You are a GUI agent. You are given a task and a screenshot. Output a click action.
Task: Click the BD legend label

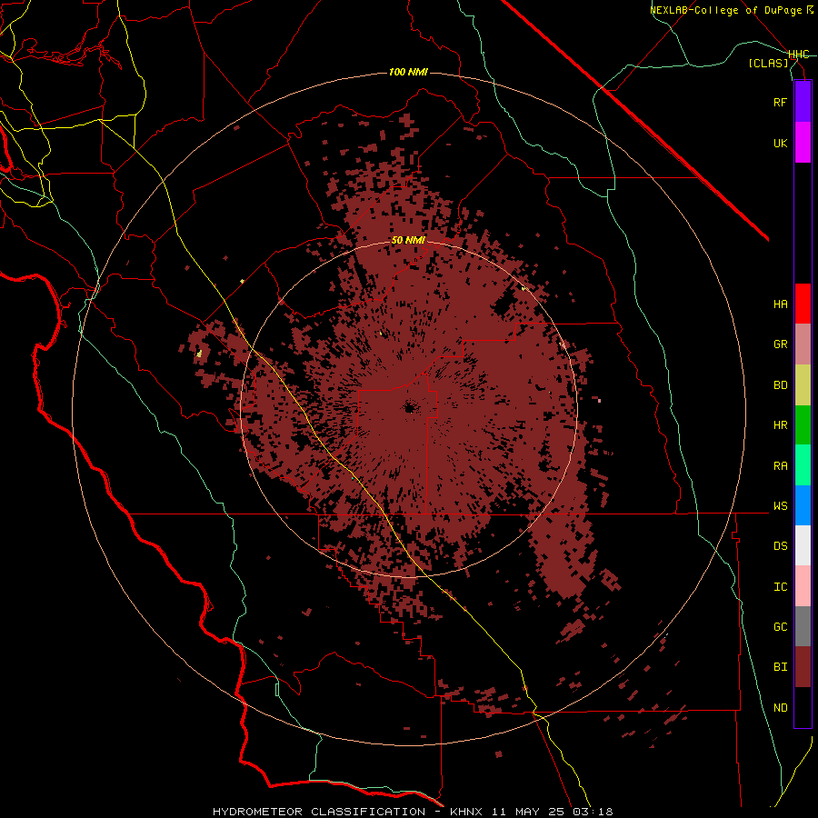click(780, 385)
